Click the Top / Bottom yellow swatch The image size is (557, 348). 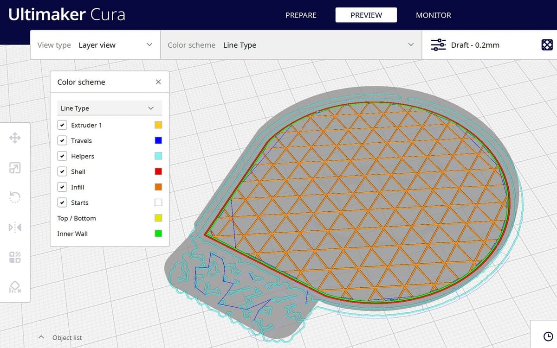click(158, 218)
